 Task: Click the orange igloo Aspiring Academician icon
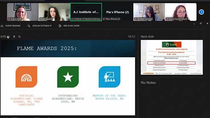26,77
